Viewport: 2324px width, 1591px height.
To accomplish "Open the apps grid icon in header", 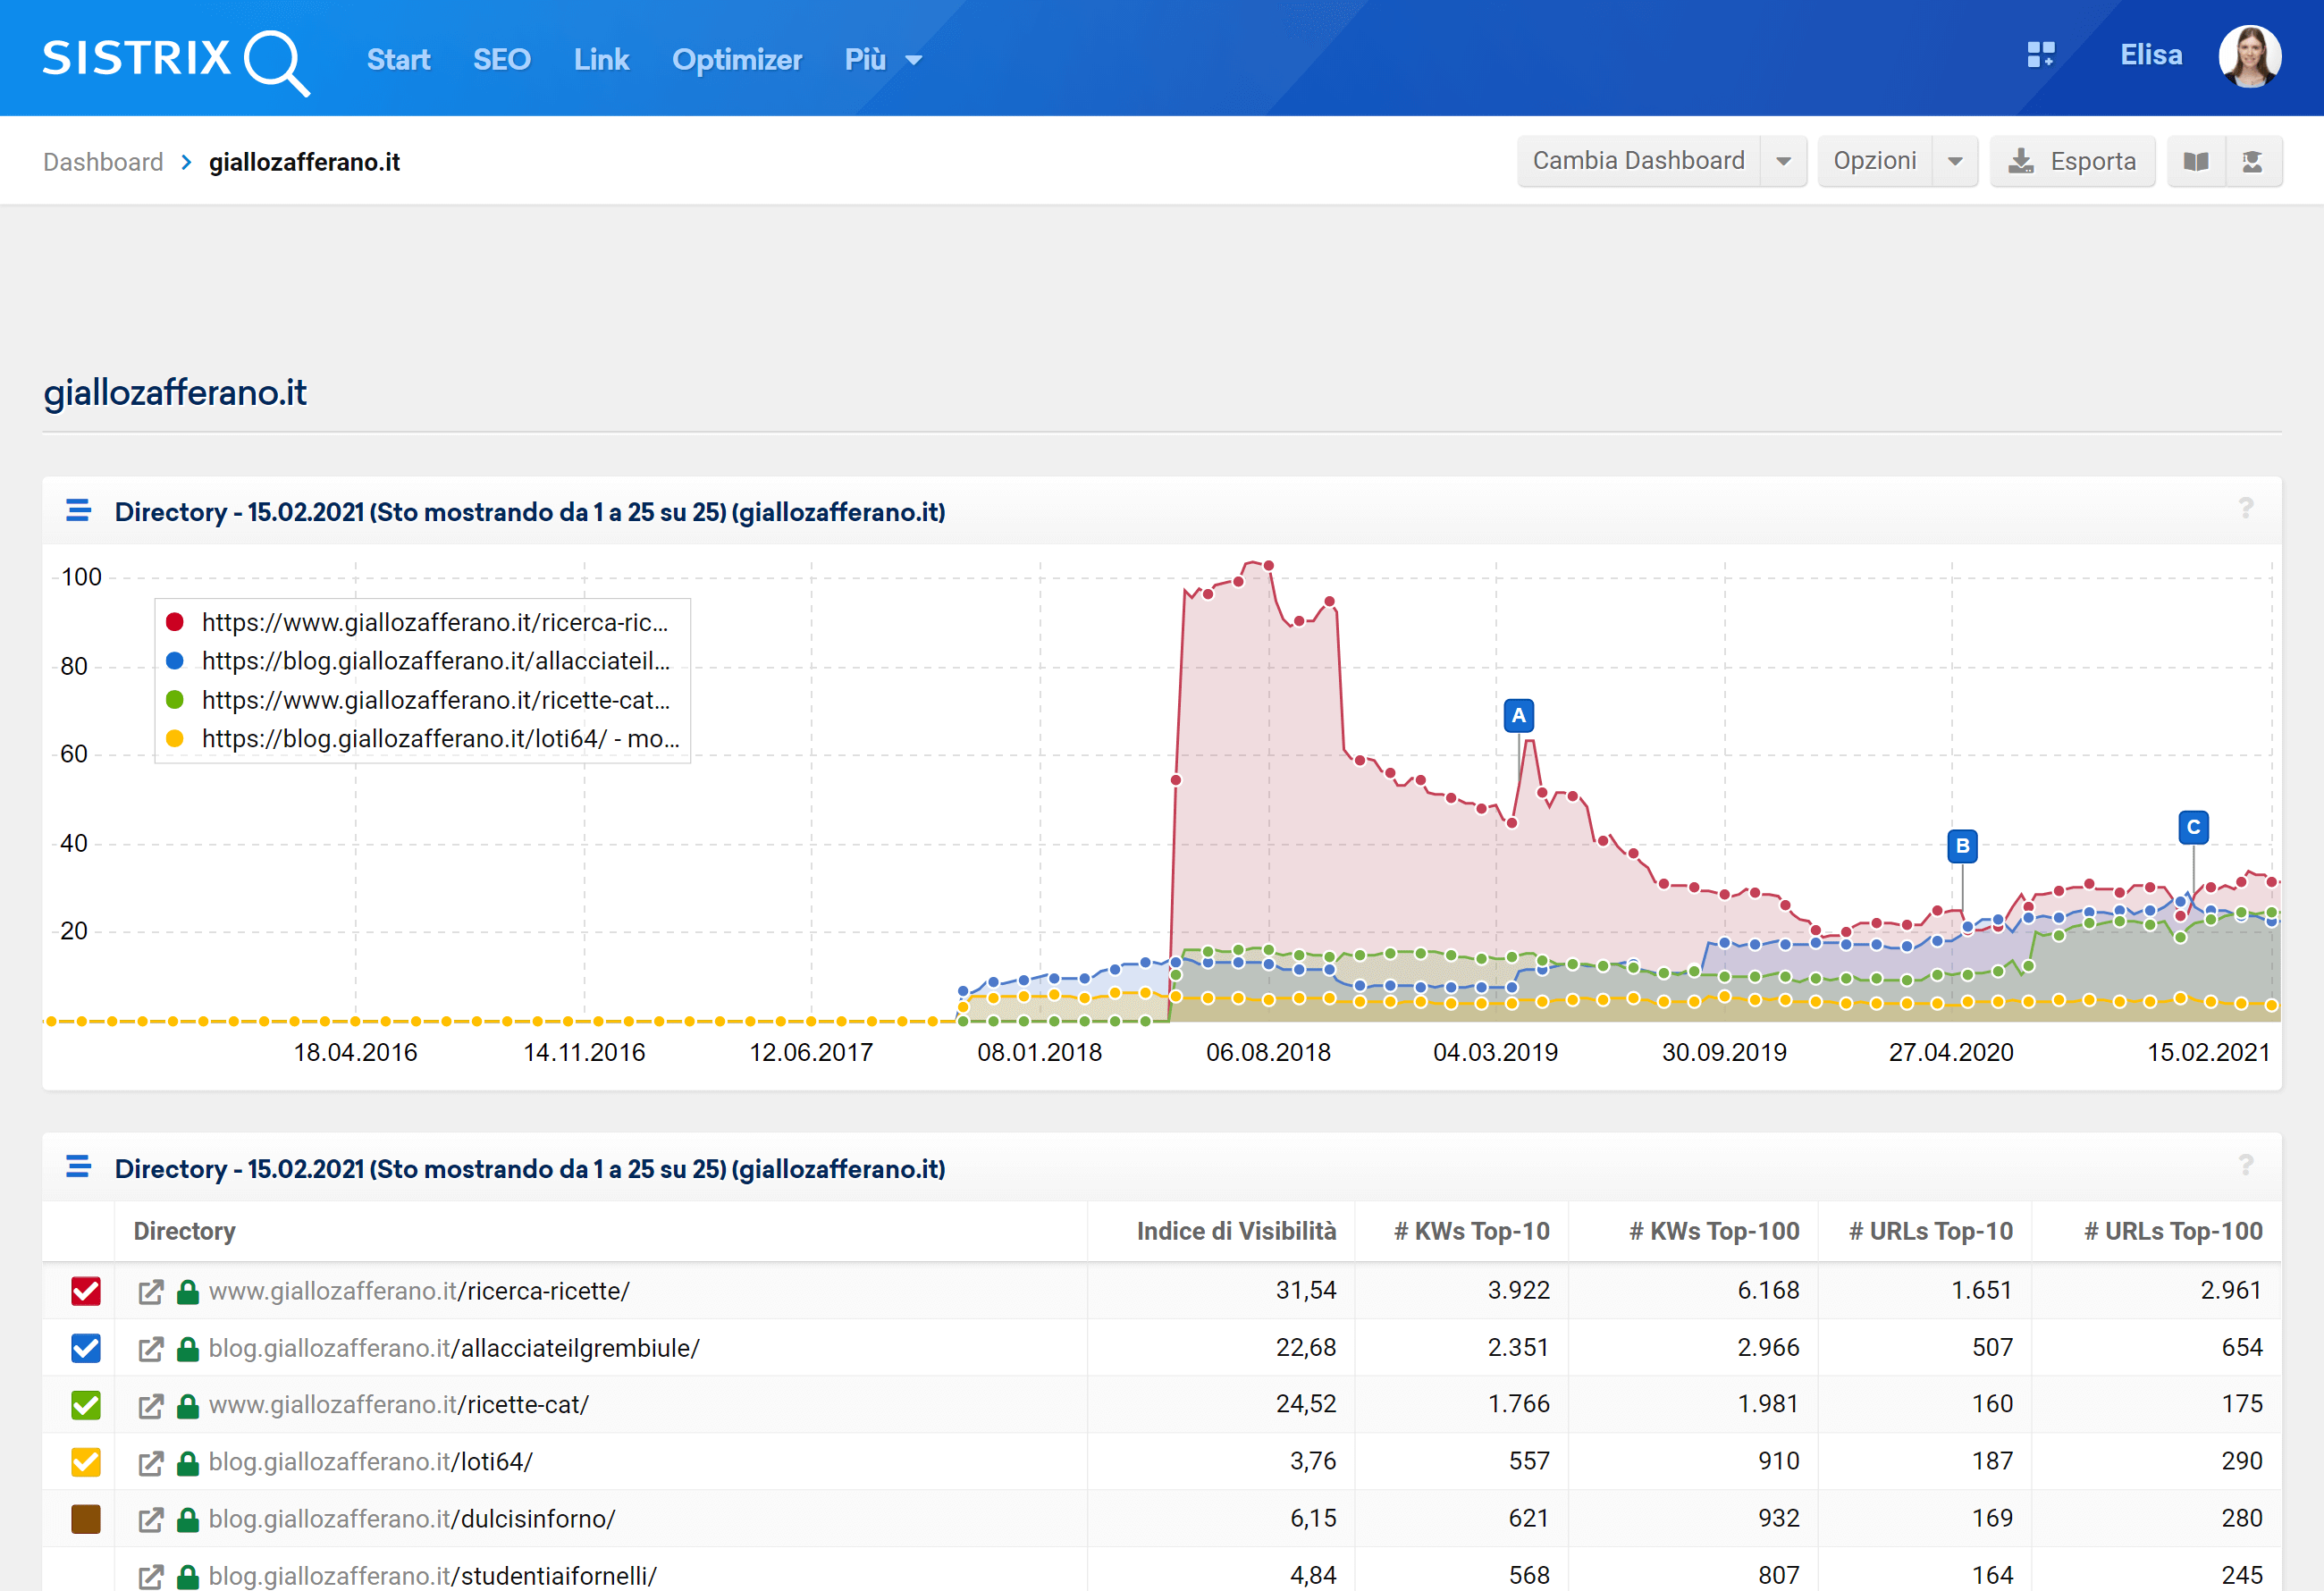I will pos(2041,55).
